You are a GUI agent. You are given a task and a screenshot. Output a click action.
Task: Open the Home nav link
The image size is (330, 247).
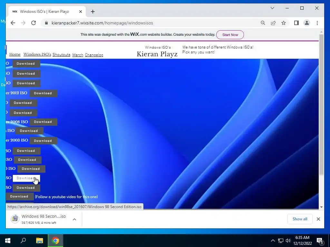click(15, 54)
